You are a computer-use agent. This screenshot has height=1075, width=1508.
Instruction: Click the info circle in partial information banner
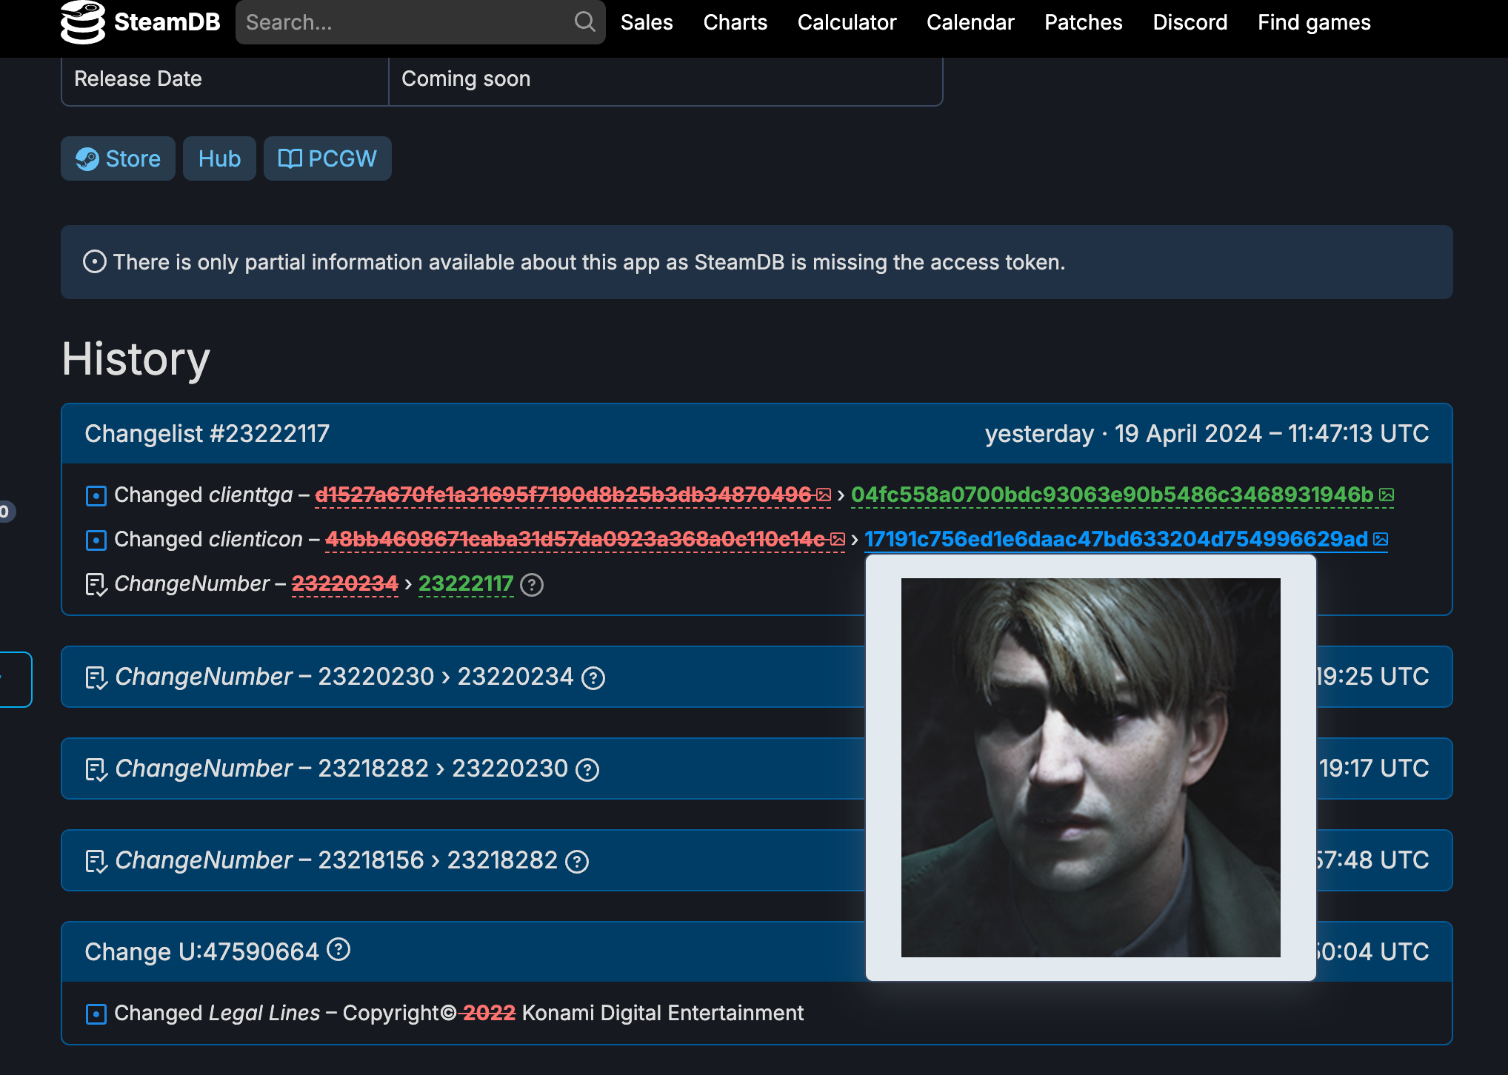(95, 261)
